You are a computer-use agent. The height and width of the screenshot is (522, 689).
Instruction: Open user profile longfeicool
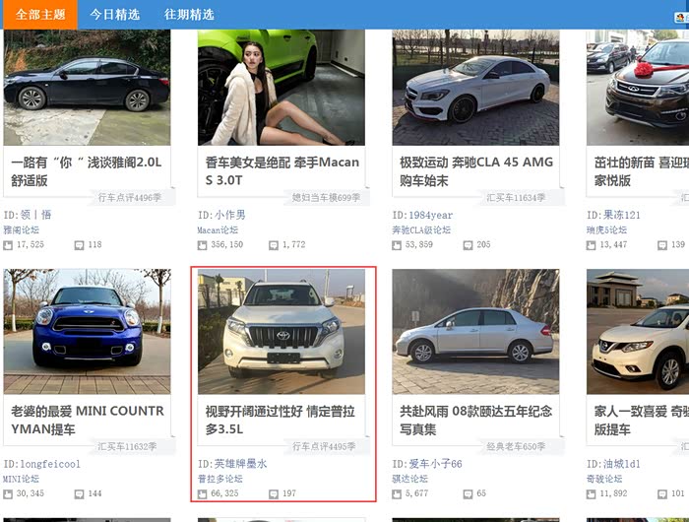(x=50, y=464)
